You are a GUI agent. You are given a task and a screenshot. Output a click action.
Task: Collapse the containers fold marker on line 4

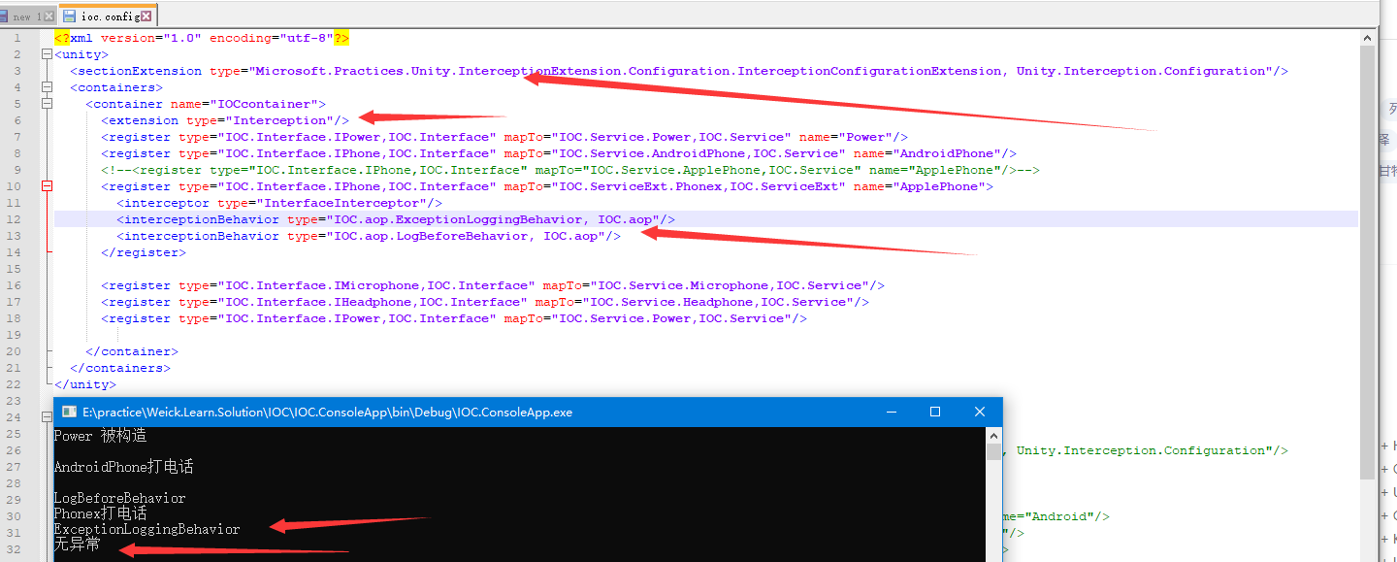(47, 86)
